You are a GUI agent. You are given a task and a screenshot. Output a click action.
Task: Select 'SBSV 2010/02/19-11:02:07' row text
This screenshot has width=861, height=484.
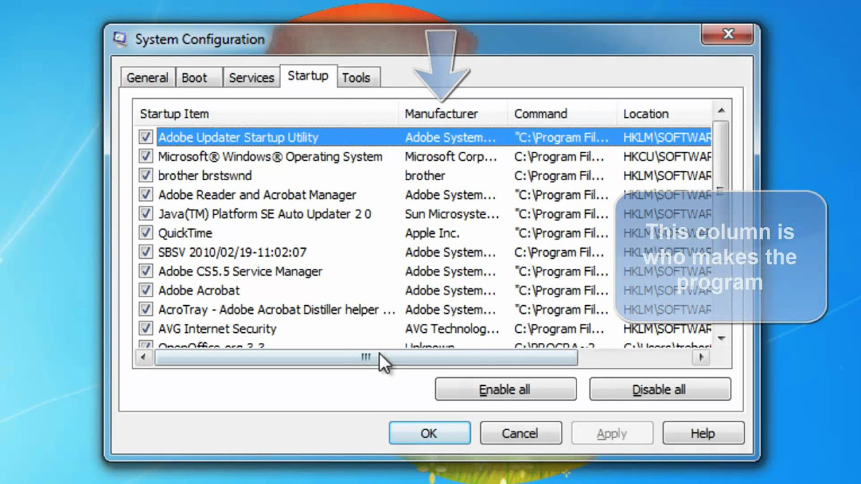coord(232,252)
